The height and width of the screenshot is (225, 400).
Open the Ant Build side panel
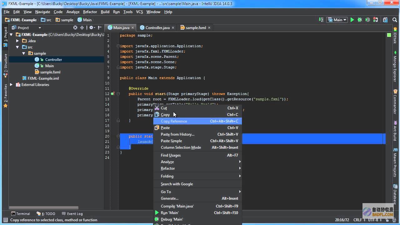coord(395,130)
